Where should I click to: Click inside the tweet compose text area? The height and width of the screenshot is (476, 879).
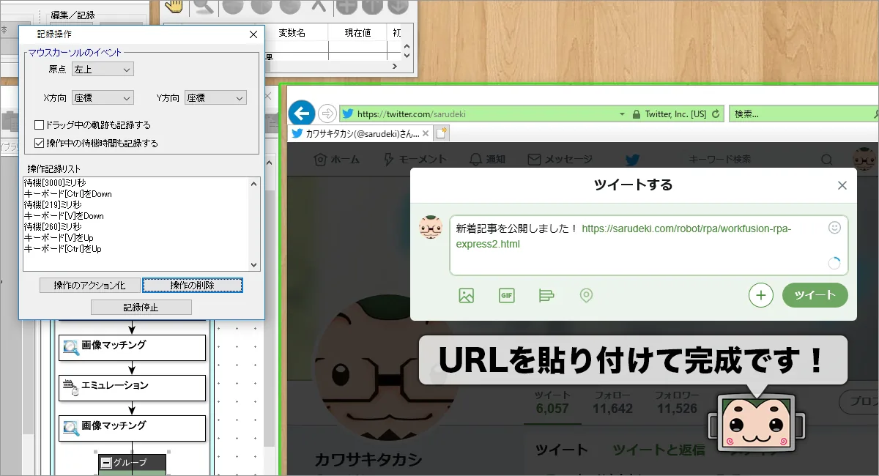tap(648, 245)
